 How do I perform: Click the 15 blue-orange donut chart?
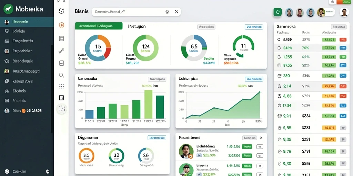(98, 48)
